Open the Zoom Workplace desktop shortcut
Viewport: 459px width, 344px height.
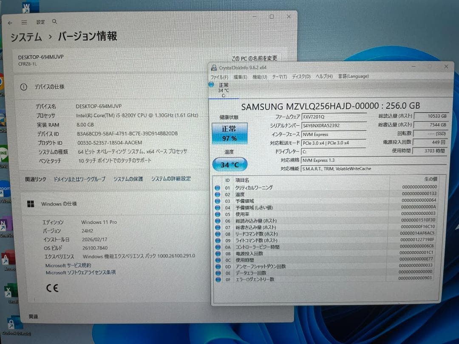[x=5, y=191]
